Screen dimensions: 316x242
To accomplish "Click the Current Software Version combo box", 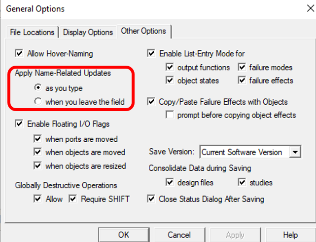I will point(250,152).
